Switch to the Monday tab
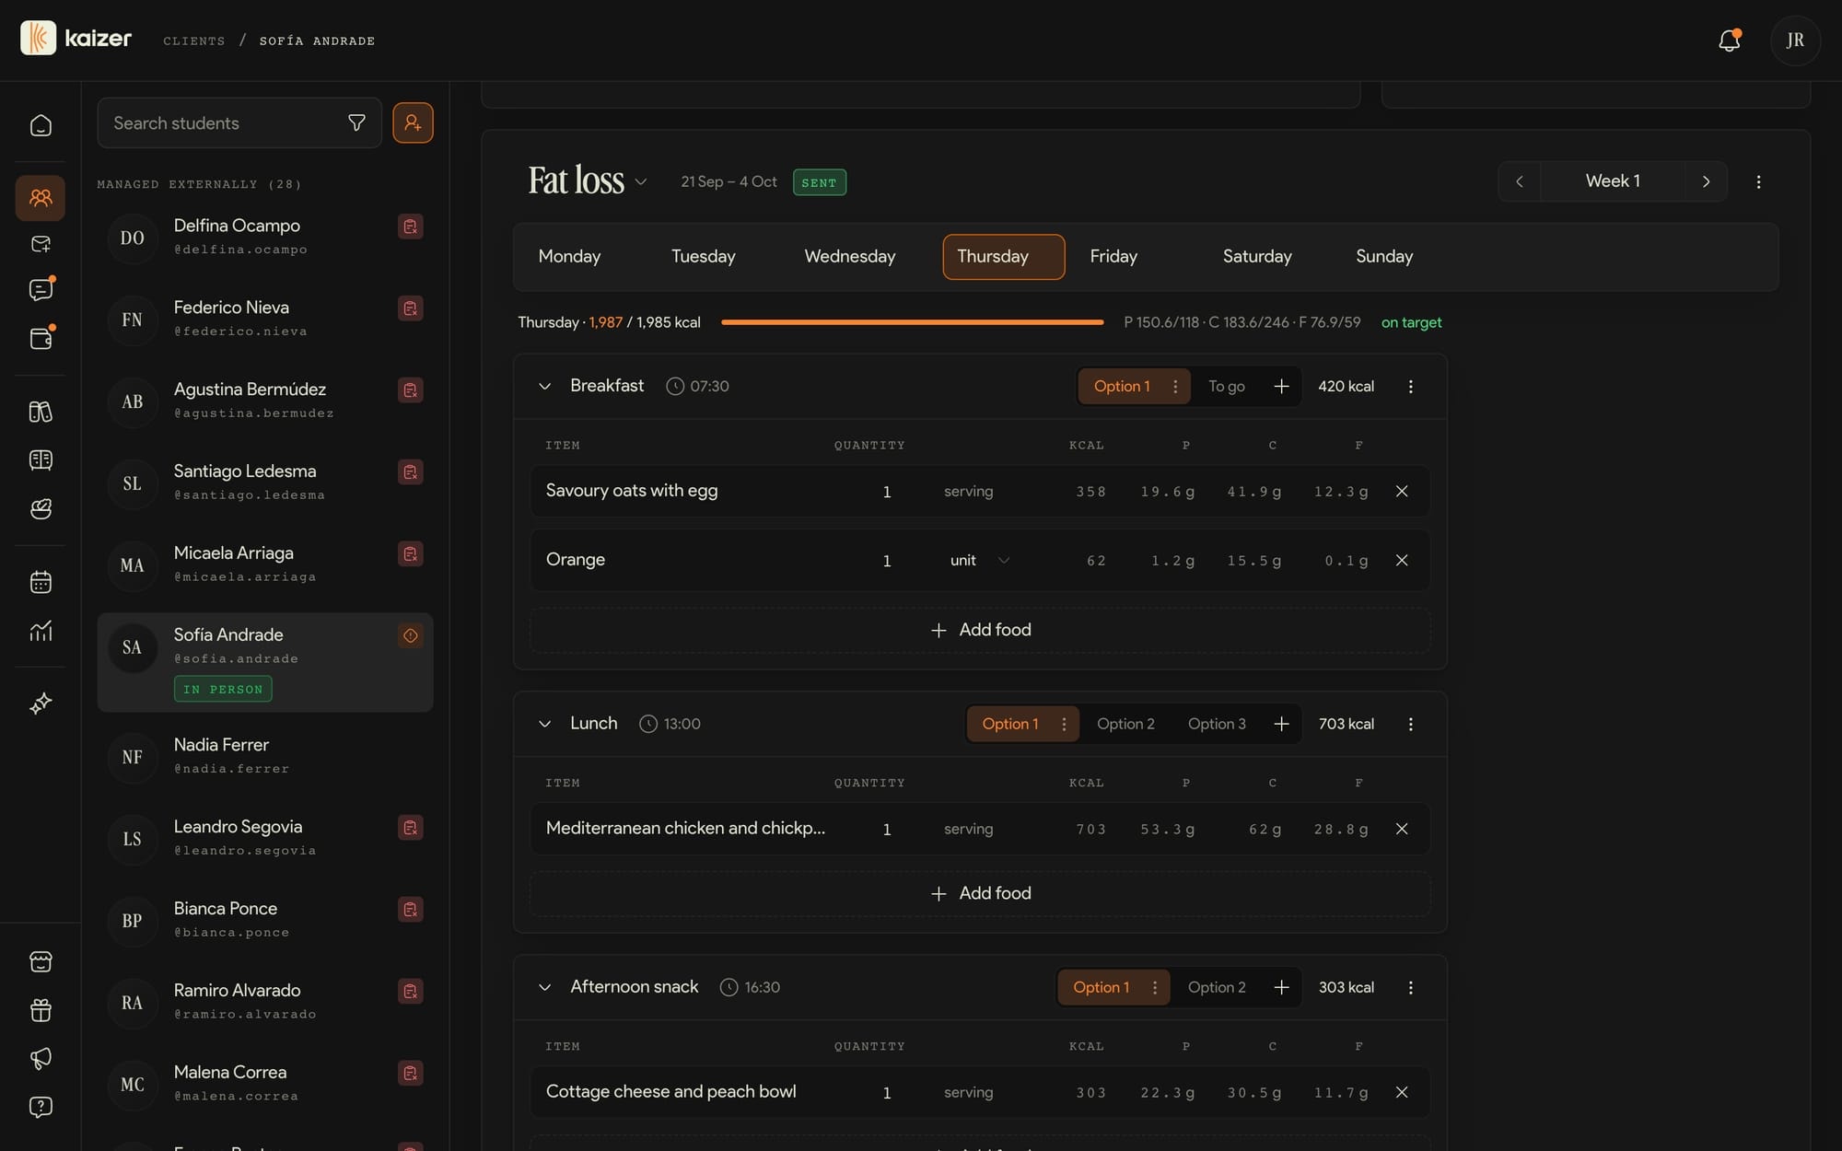1842x1151 pixels. pyautogui.click(x=569, y=256)
